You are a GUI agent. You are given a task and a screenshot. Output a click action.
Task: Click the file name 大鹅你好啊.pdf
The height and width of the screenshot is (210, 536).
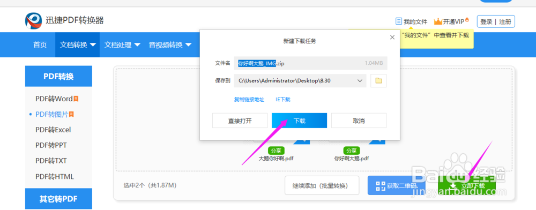276,159
